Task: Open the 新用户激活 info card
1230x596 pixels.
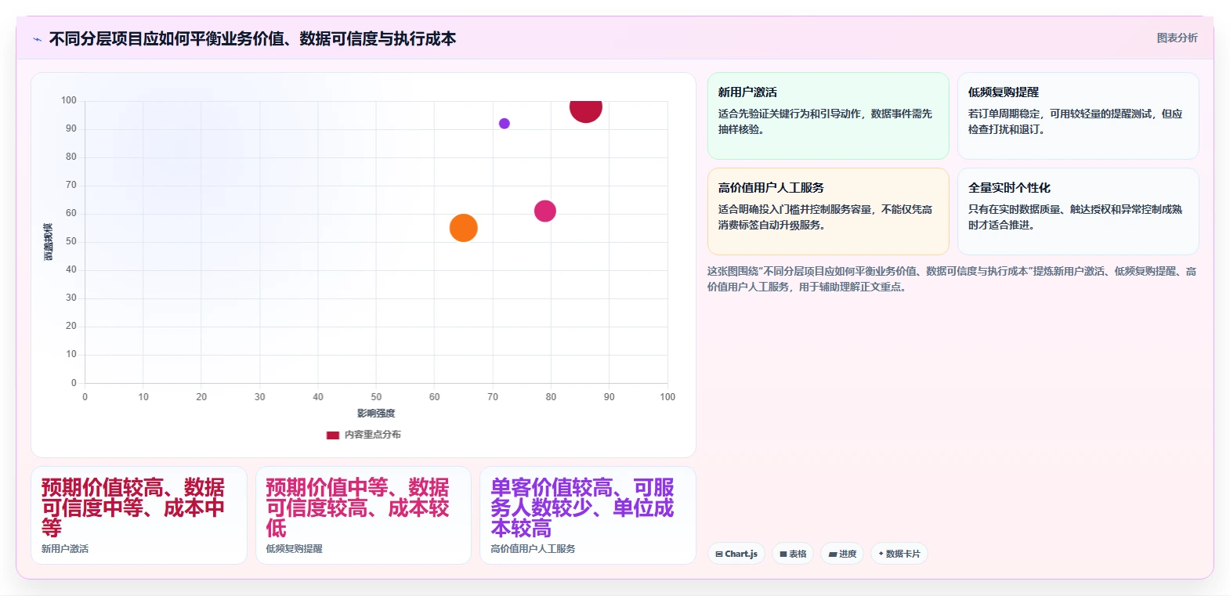Action: click(x=828, y=116)
